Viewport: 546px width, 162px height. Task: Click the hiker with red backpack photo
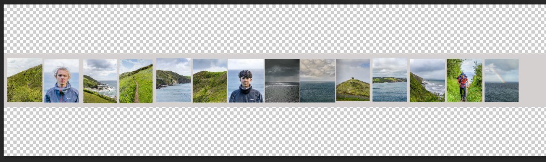point(465,80)
